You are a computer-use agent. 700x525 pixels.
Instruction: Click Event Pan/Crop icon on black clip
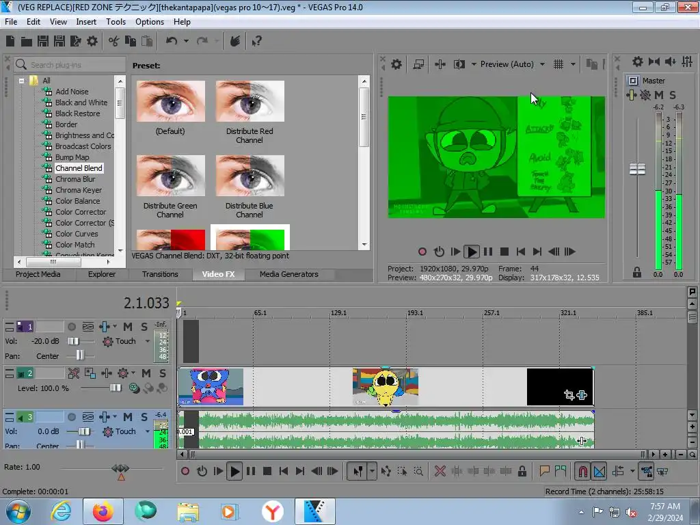point(569,394)
